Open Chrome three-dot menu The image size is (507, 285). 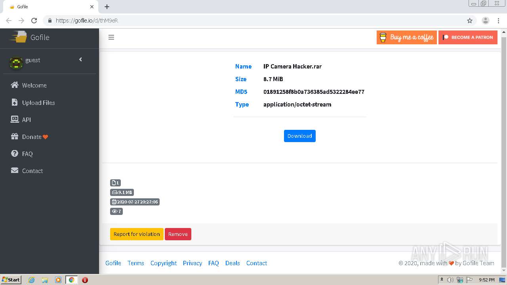click(498, 21)
